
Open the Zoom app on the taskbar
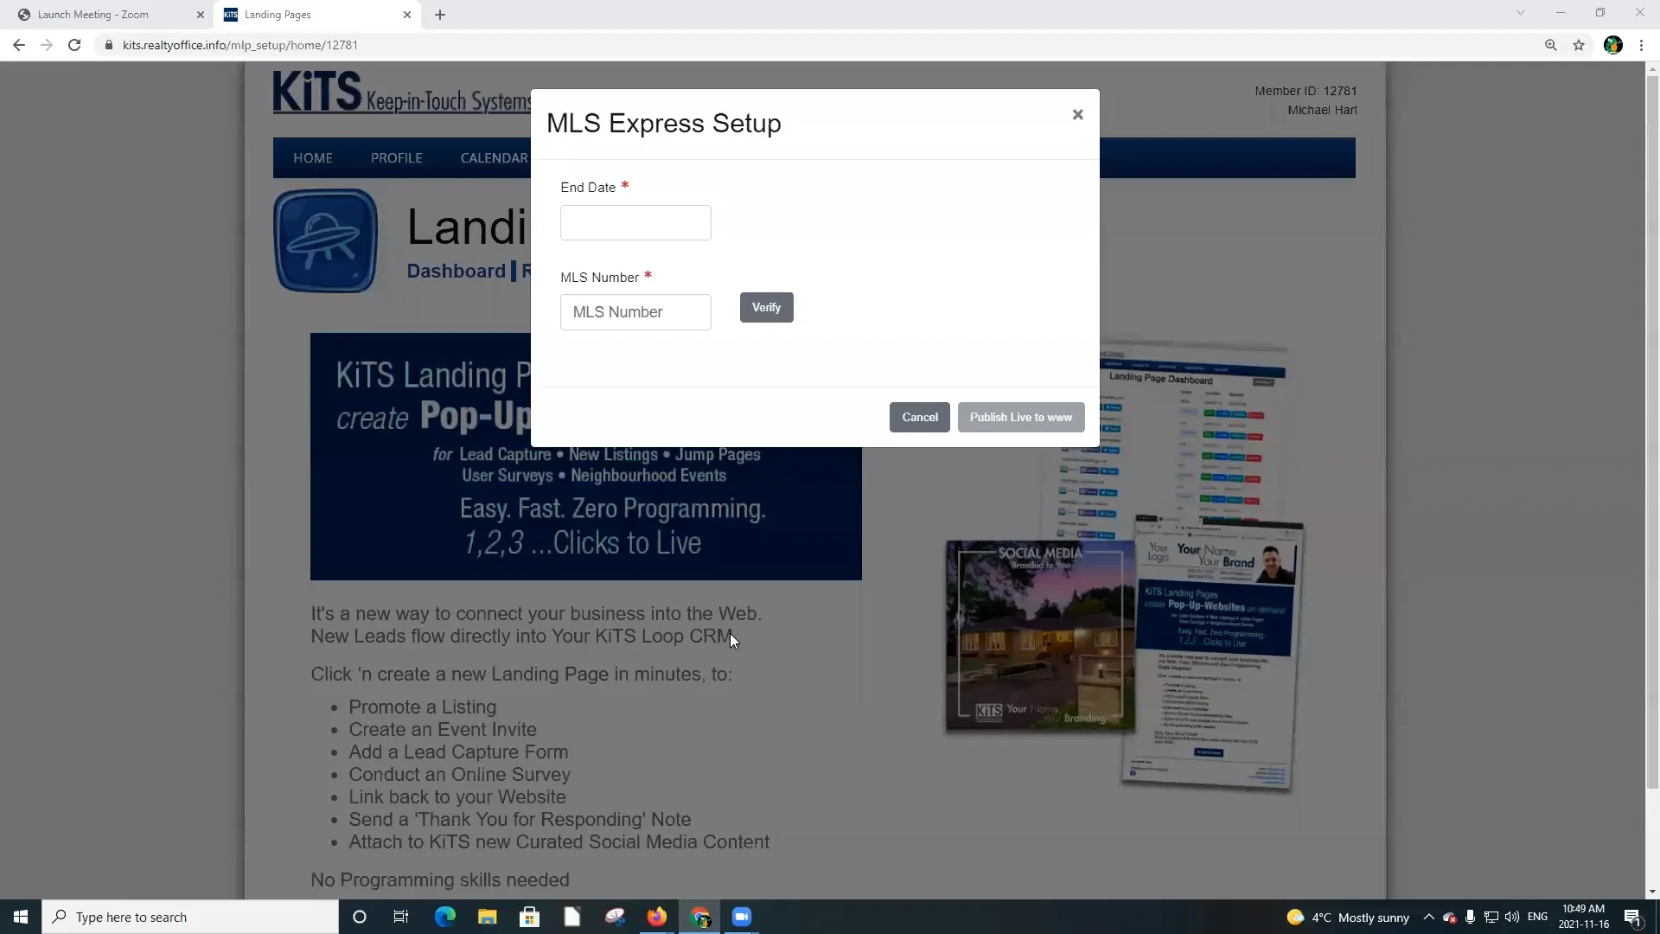point(742,917)
